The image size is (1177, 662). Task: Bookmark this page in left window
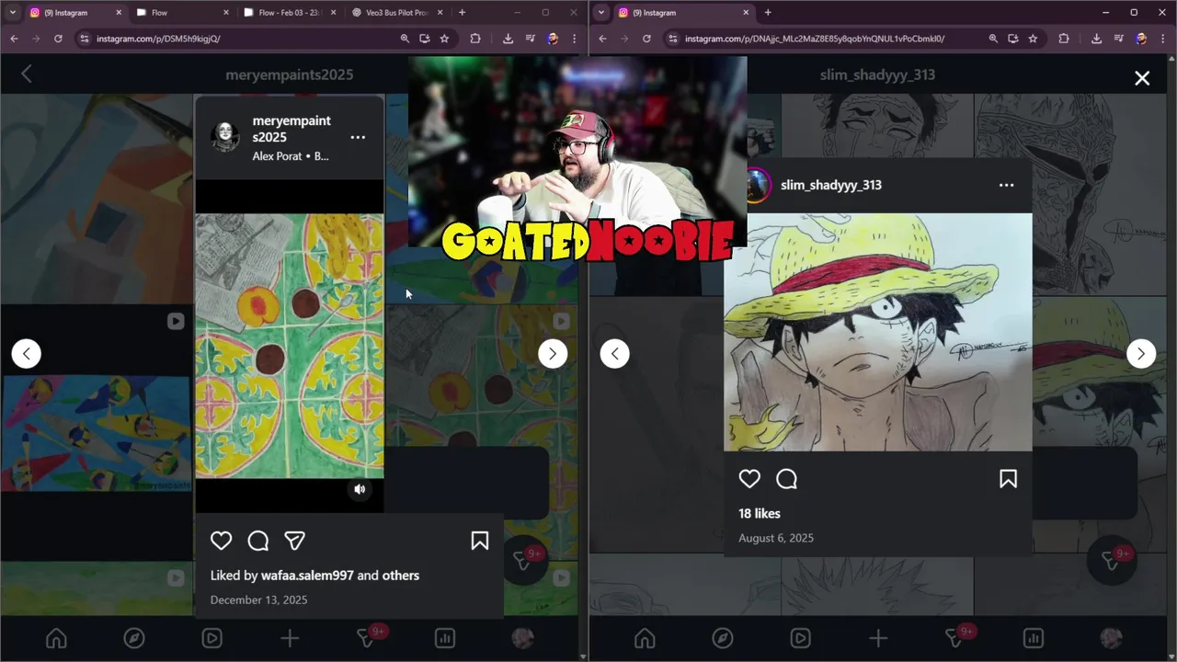coord(444,39)
